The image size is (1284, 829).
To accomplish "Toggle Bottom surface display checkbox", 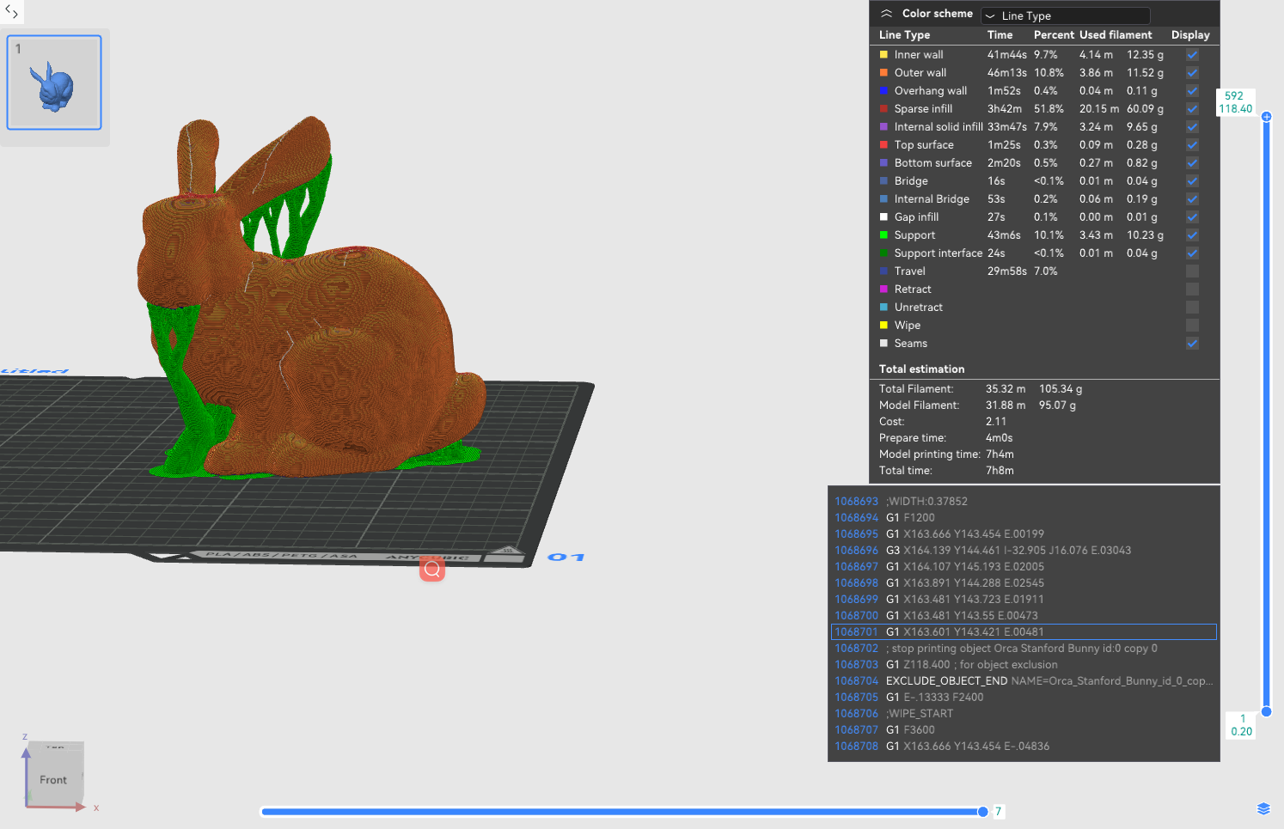I will tap(1192, 162).
